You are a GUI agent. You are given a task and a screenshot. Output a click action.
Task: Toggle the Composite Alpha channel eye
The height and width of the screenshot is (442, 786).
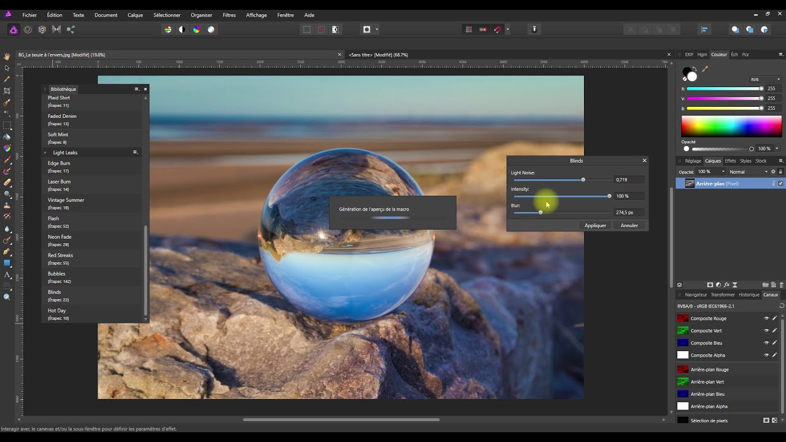(x=766, y=355)
